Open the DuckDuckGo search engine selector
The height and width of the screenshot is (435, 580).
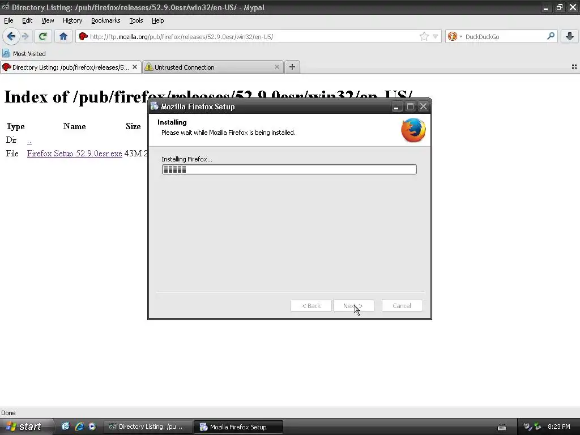pyautogui.click(x=455, y=36)
